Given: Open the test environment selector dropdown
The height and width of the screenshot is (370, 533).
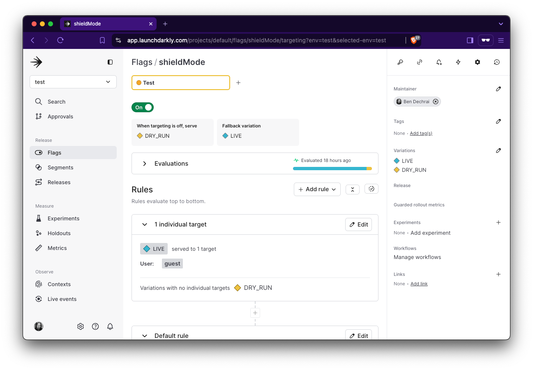Looking at the screenshot, I should pos(73,82).
